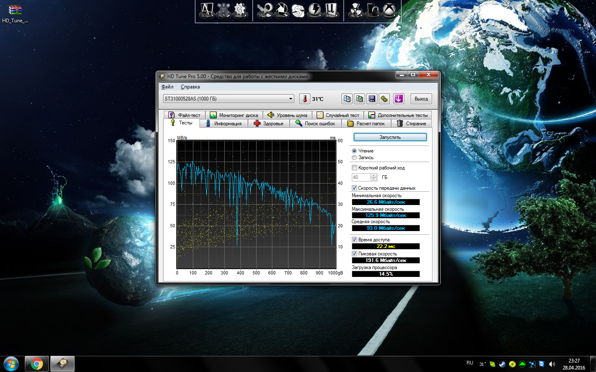Open the Файл menu
The width and height of the screenshot is (596, 372).
pyautogui.click(x=167, y=87)
